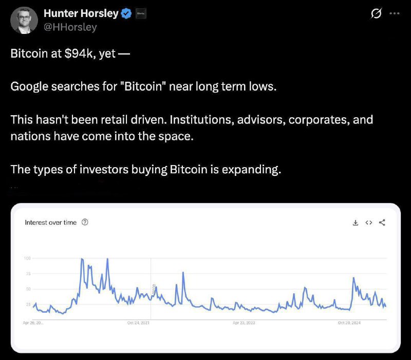Download the chart data as CSV

coord(356,223)
